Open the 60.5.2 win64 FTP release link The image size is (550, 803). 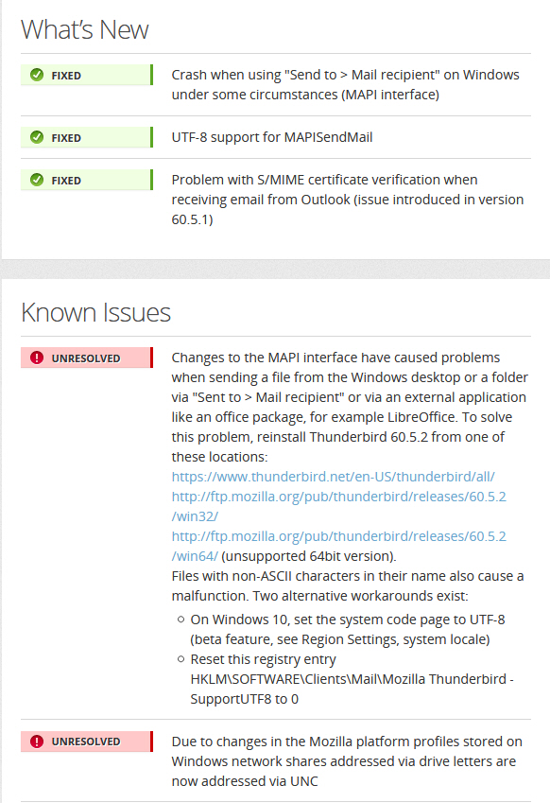coord(338,546)
